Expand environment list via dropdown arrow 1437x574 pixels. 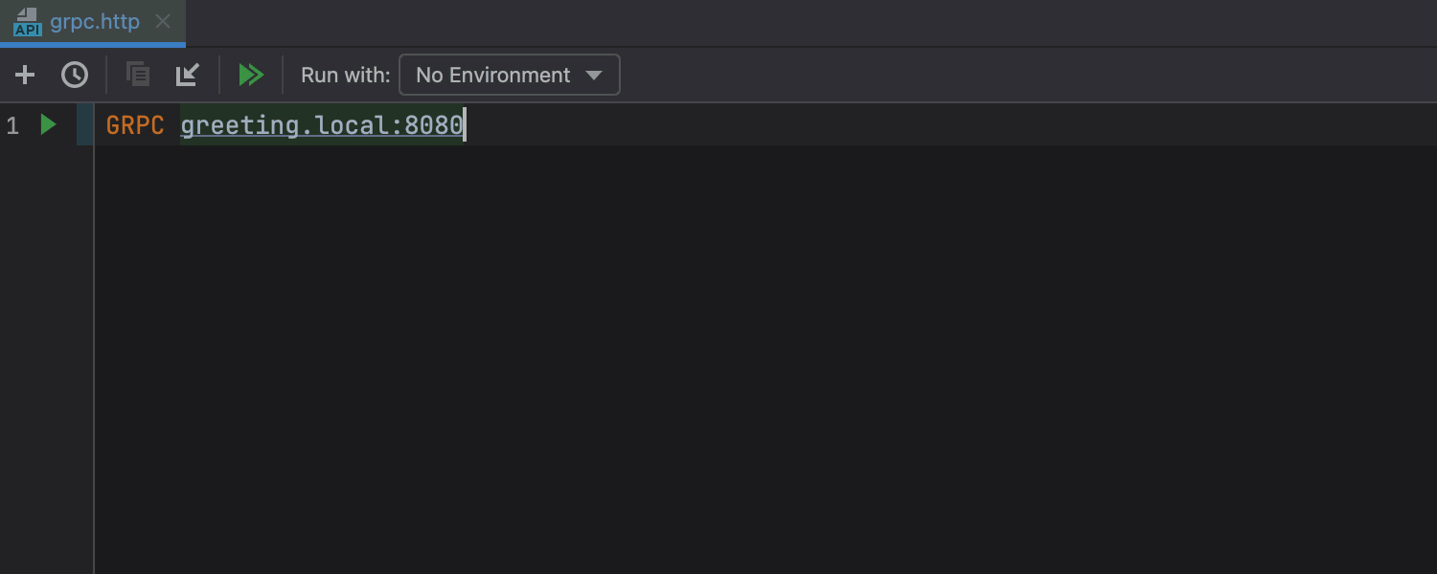(x=594, y=75)
